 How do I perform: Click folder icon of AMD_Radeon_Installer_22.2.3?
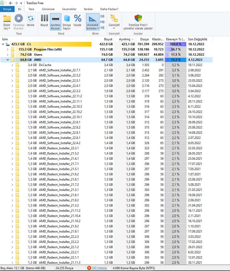click(17, 236)
